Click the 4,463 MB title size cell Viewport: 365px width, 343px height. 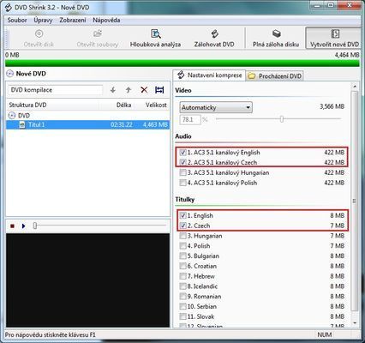(155, 124)
